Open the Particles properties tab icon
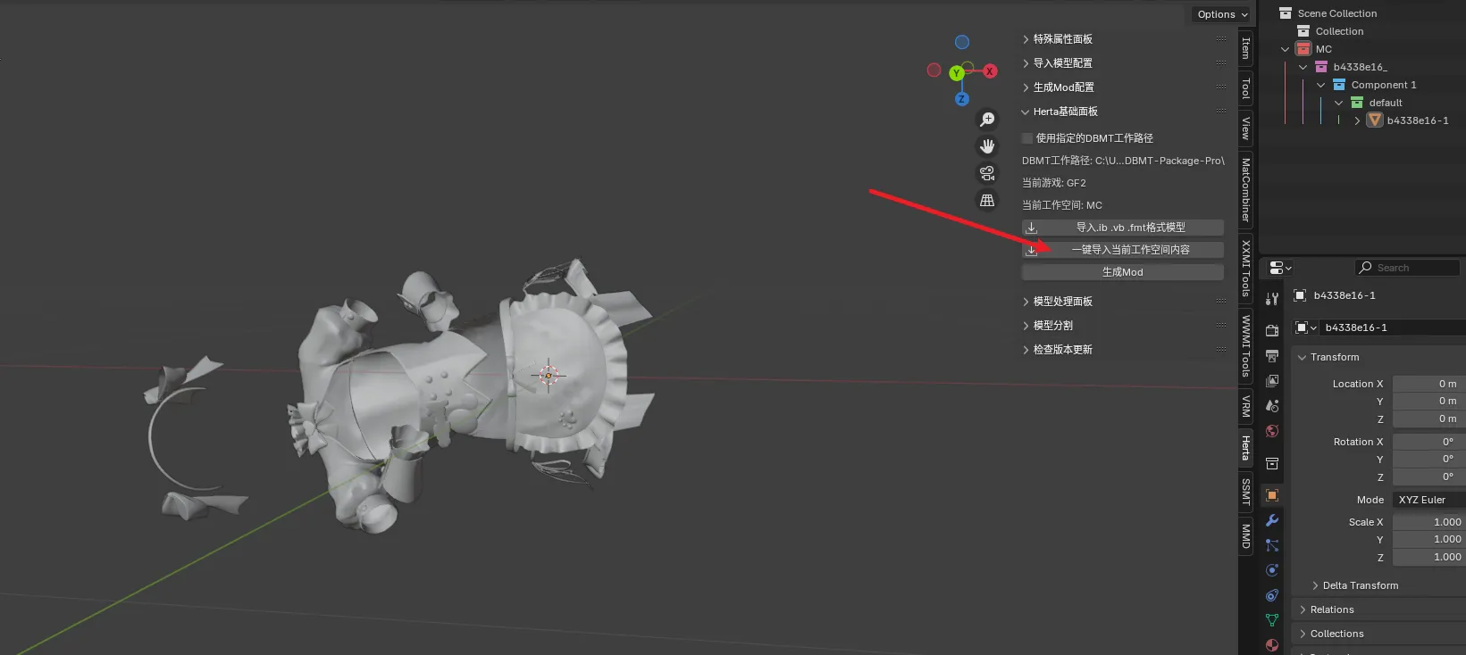The height and width of the screenshot is (655, 1466). click(1272, 545)
